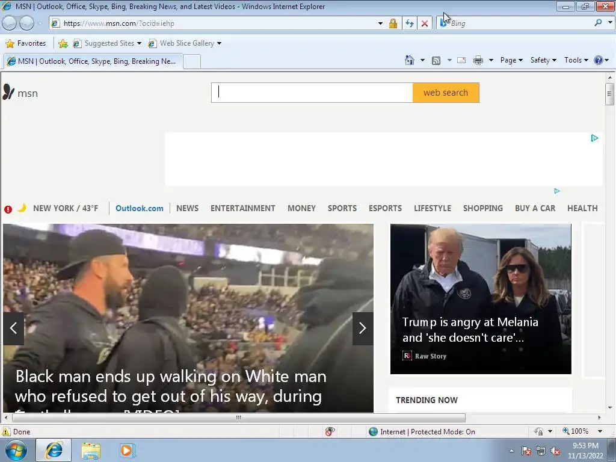Click the vertical scrollbar thumb
Viewport: 616px width, 462px height.
pos(609,94)
